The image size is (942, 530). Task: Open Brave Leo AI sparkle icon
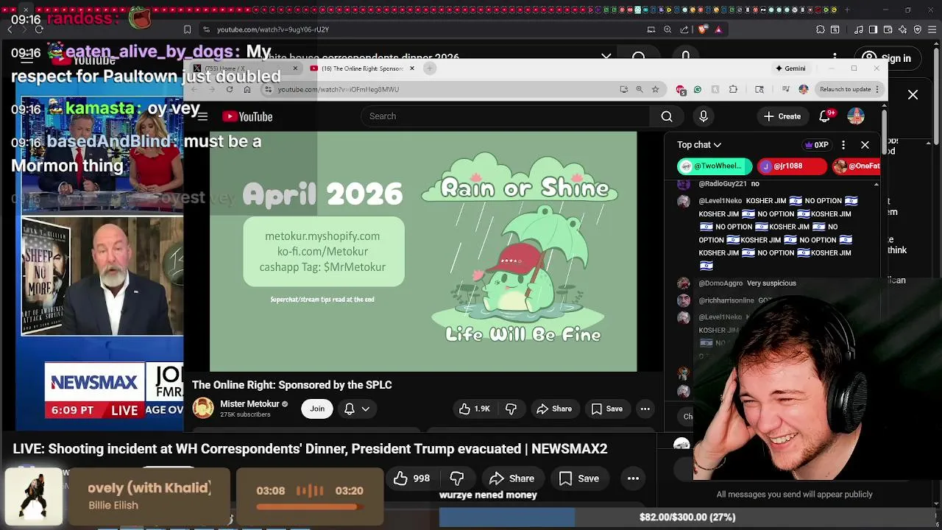[x=903, y=29]
